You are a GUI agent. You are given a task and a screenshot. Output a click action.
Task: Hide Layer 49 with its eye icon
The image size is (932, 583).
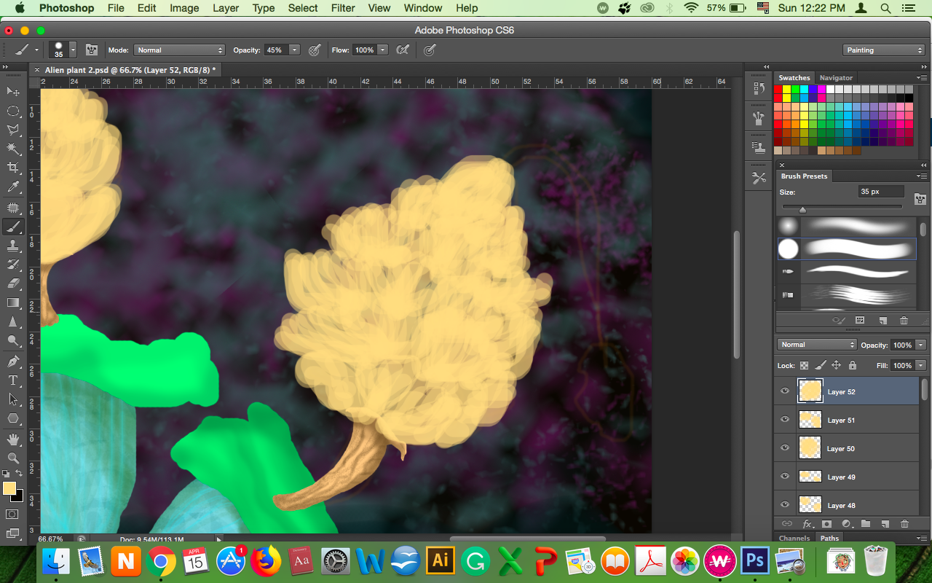coord(785,477)
